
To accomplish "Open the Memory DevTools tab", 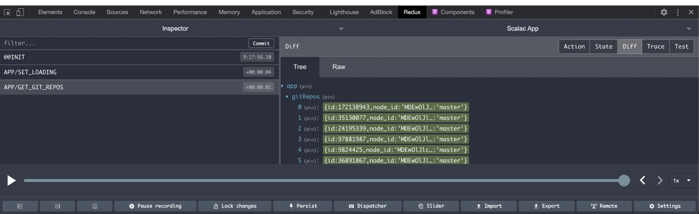I will 229,12.
